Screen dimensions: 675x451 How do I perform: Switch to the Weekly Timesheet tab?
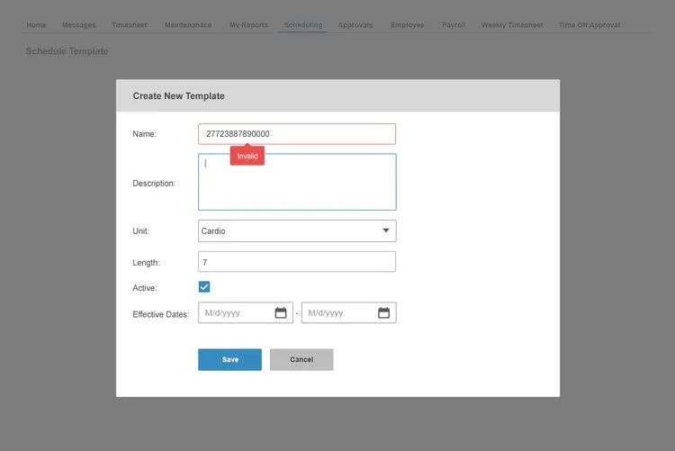click(512, 25)
